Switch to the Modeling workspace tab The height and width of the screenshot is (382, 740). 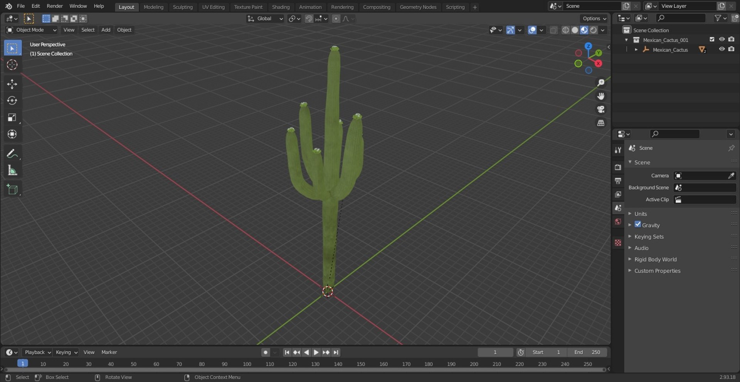click(153, 7)
